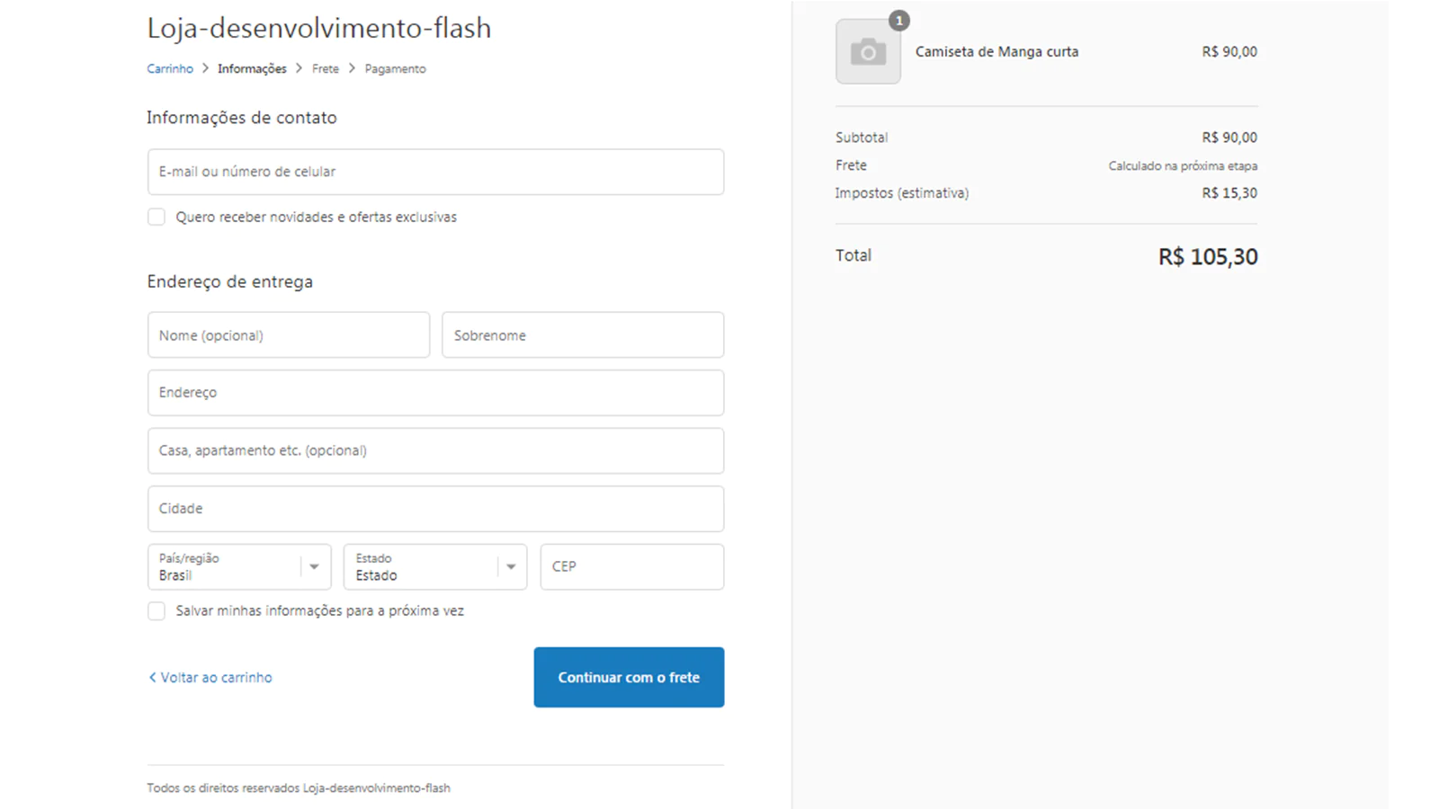This screenshot has width=1439, height=809.
Task: Open the País/região dropdown
Action: [x=239, y=567]
